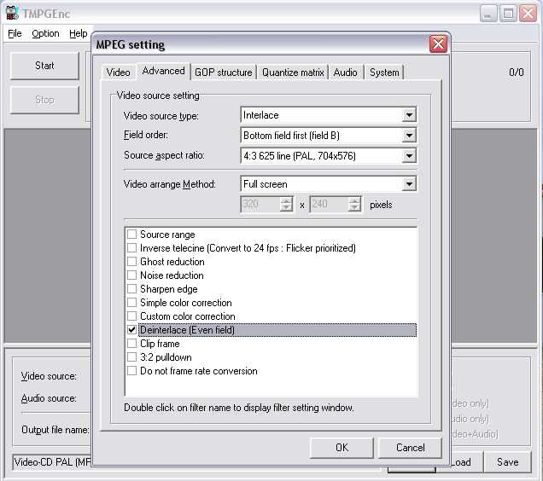
Task: Click the Video source label in main window
Action: pos(49,376)
